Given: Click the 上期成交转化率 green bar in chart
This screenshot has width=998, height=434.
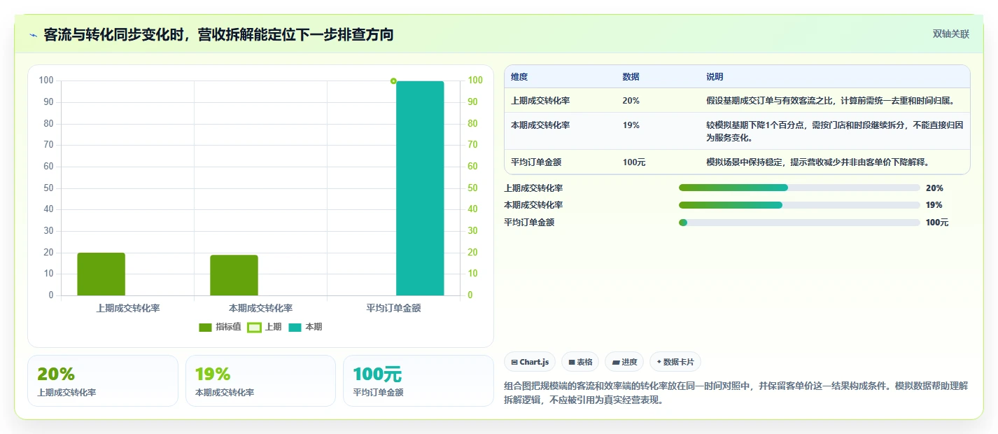Looking at the screenshot, I should [101, 274].
